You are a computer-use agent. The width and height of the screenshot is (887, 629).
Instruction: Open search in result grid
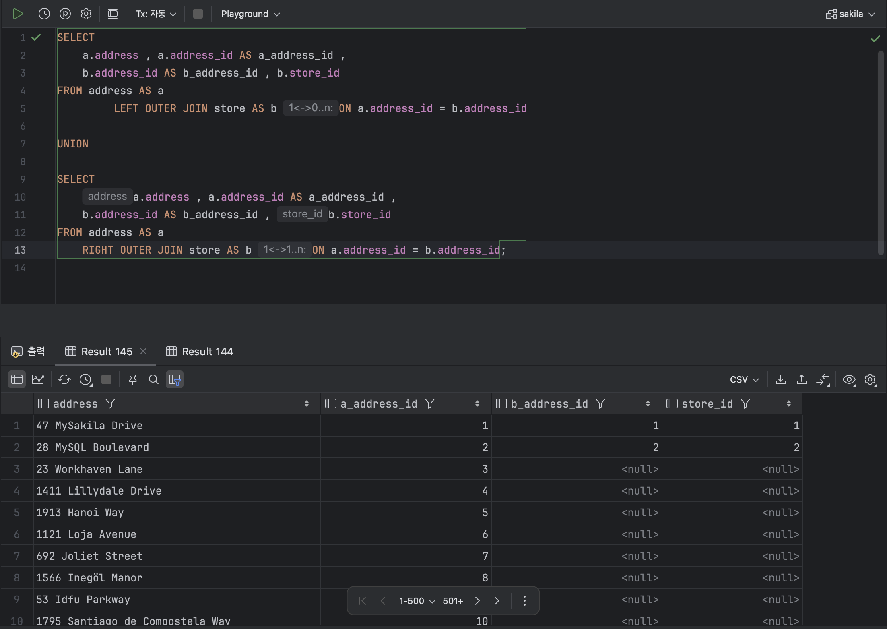coord(153,379)
